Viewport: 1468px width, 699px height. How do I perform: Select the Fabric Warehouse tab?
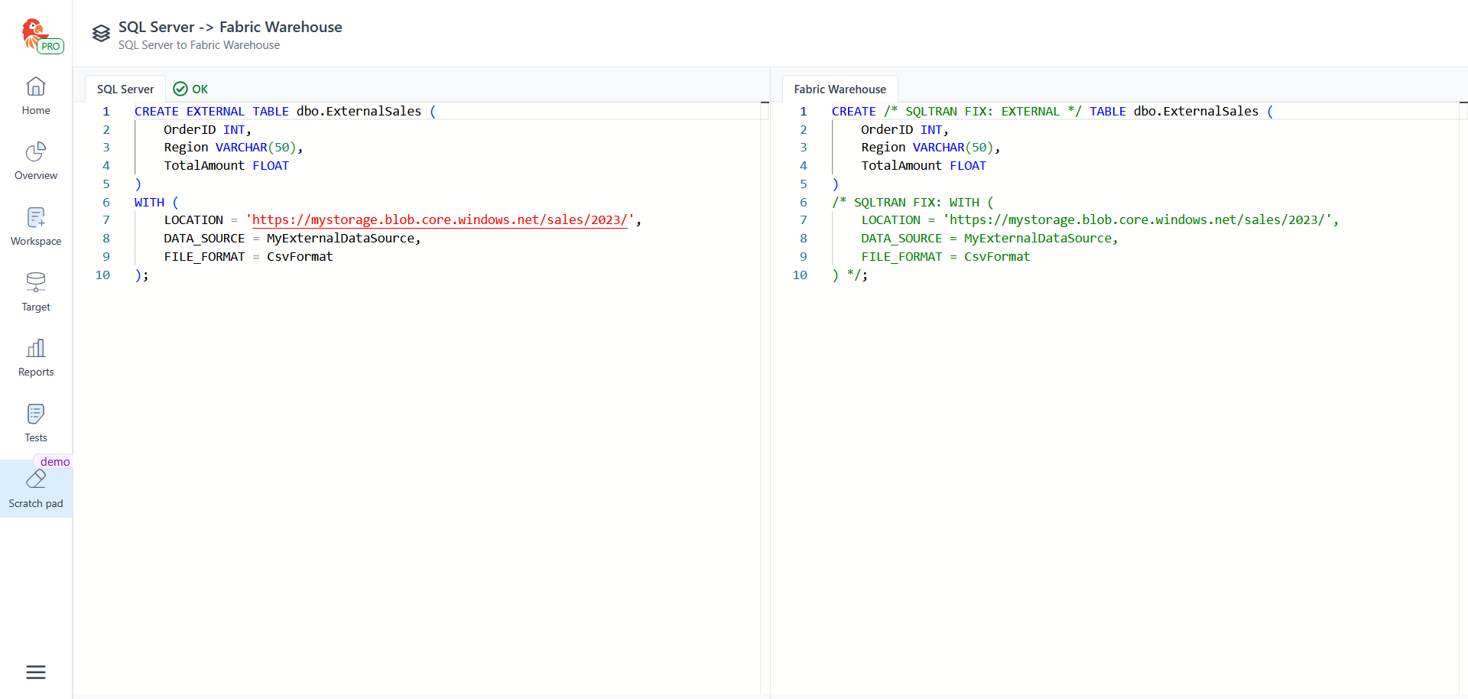click(840, 89)
